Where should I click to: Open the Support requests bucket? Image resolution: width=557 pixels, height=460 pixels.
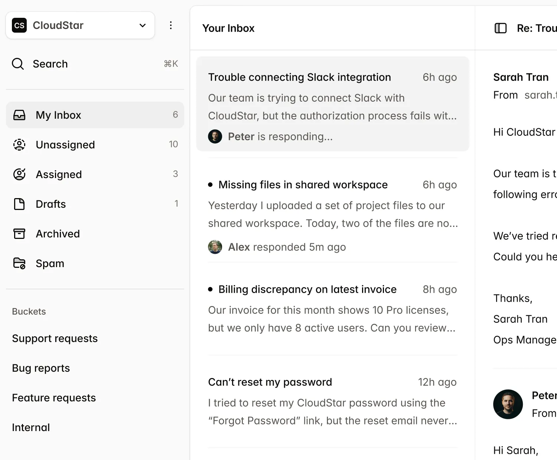tap(55, 338)
